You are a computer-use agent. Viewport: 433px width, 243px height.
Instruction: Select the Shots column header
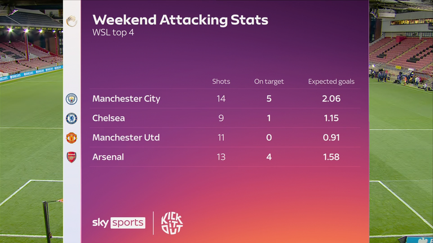click(x=221, y=82)
